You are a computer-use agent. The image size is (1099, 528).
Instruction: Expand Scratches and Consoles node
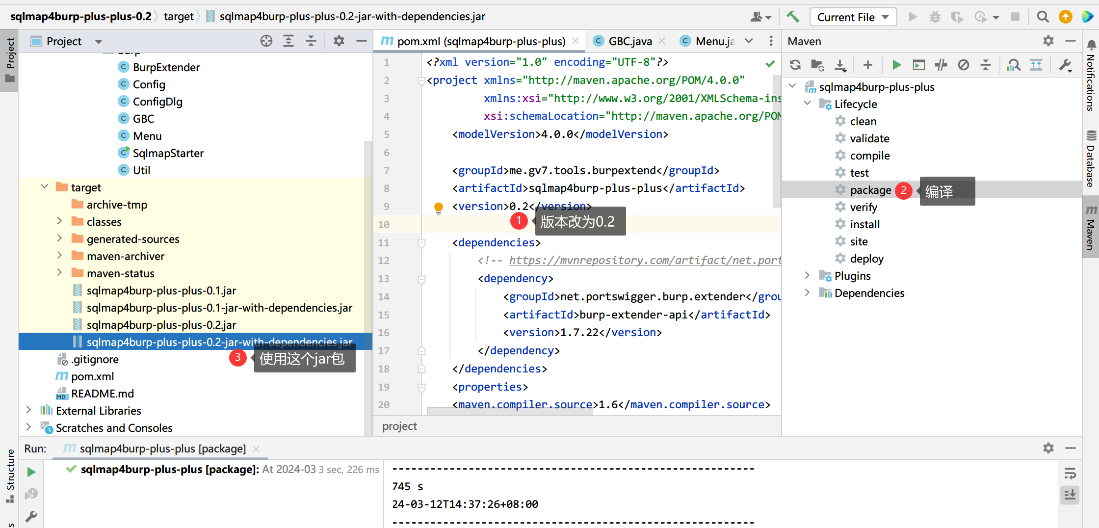28,427
